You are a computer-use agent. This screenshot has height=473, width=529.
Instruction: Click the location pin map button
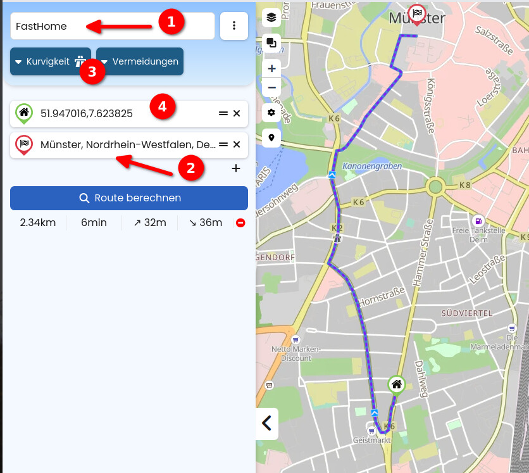(x=271, y=137)
